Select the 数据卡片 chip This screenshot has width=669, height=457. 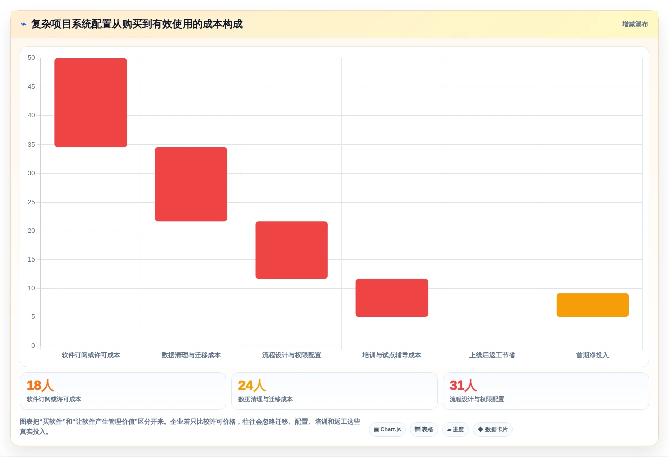[493, 429]
